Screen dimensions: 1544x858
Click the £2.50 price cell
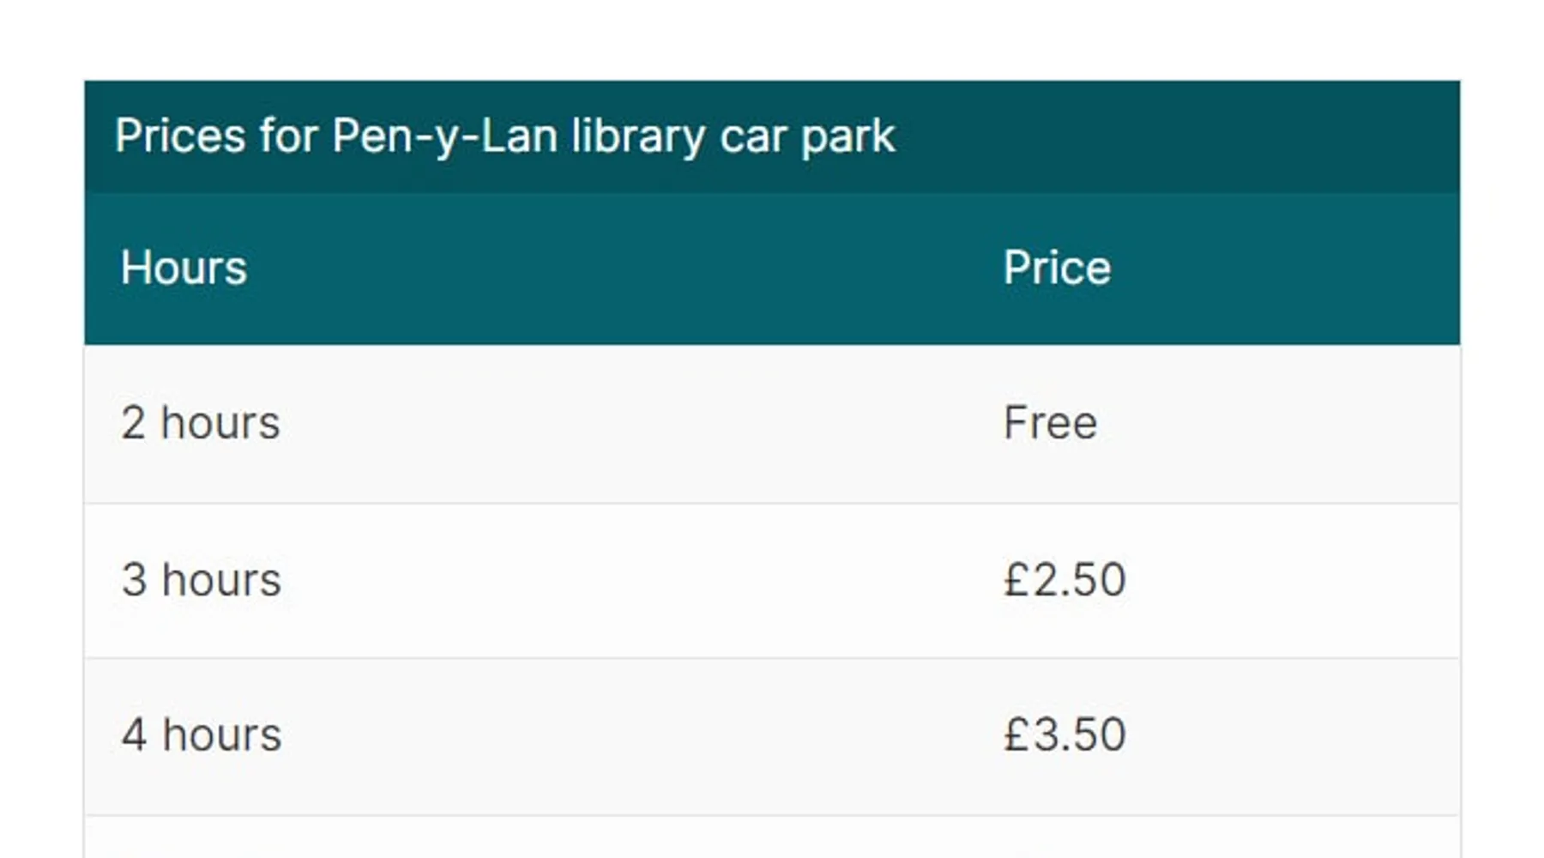pyautogui.click(x=1065, y=580)
